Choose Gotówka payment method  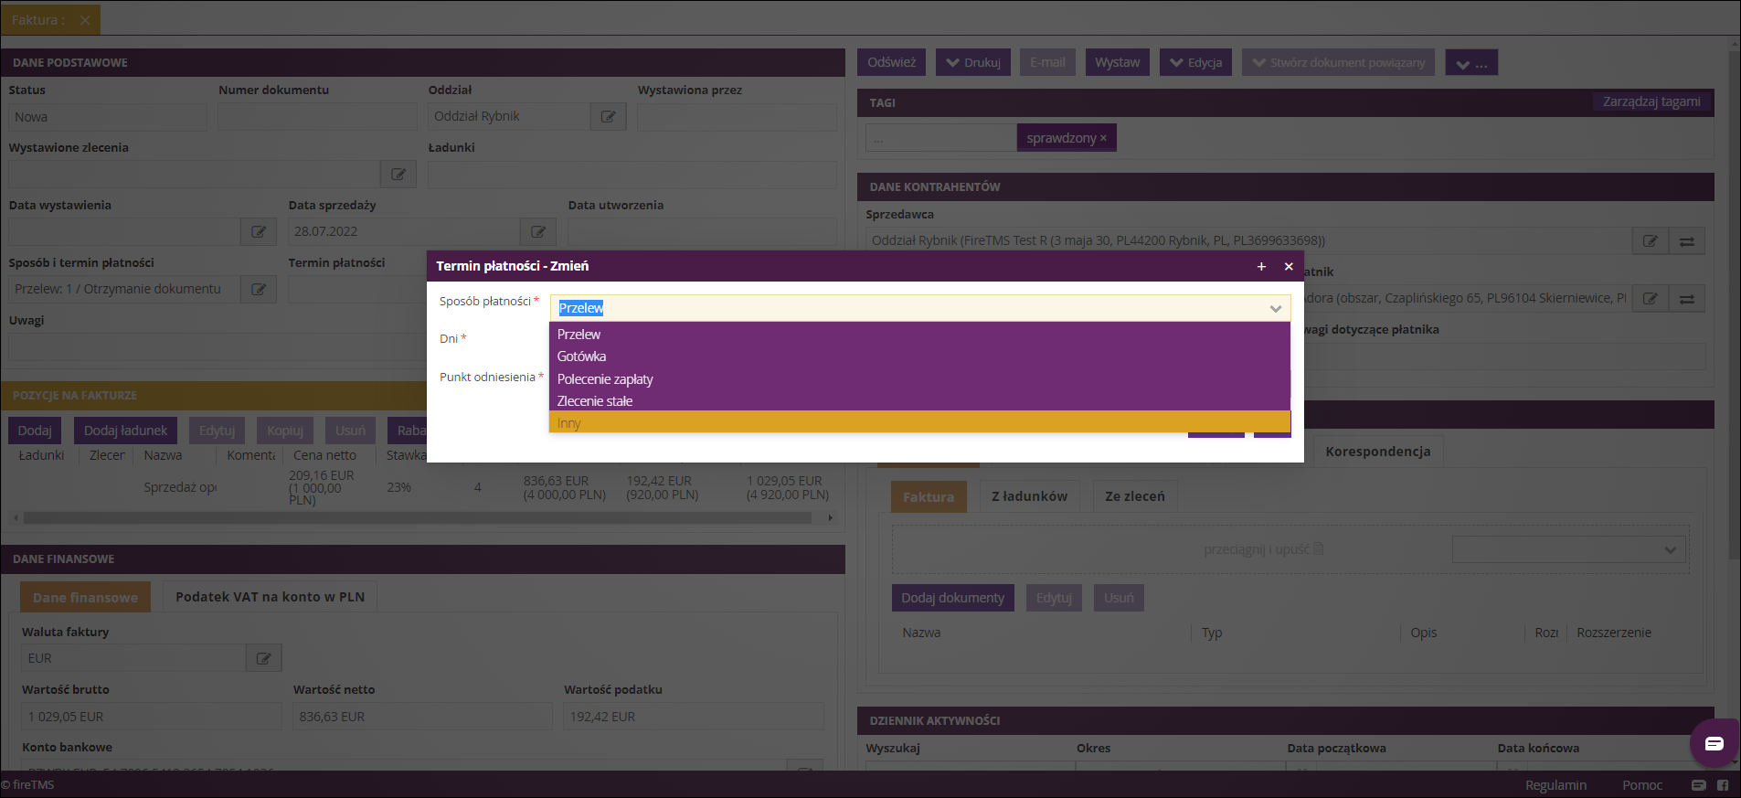919,356
